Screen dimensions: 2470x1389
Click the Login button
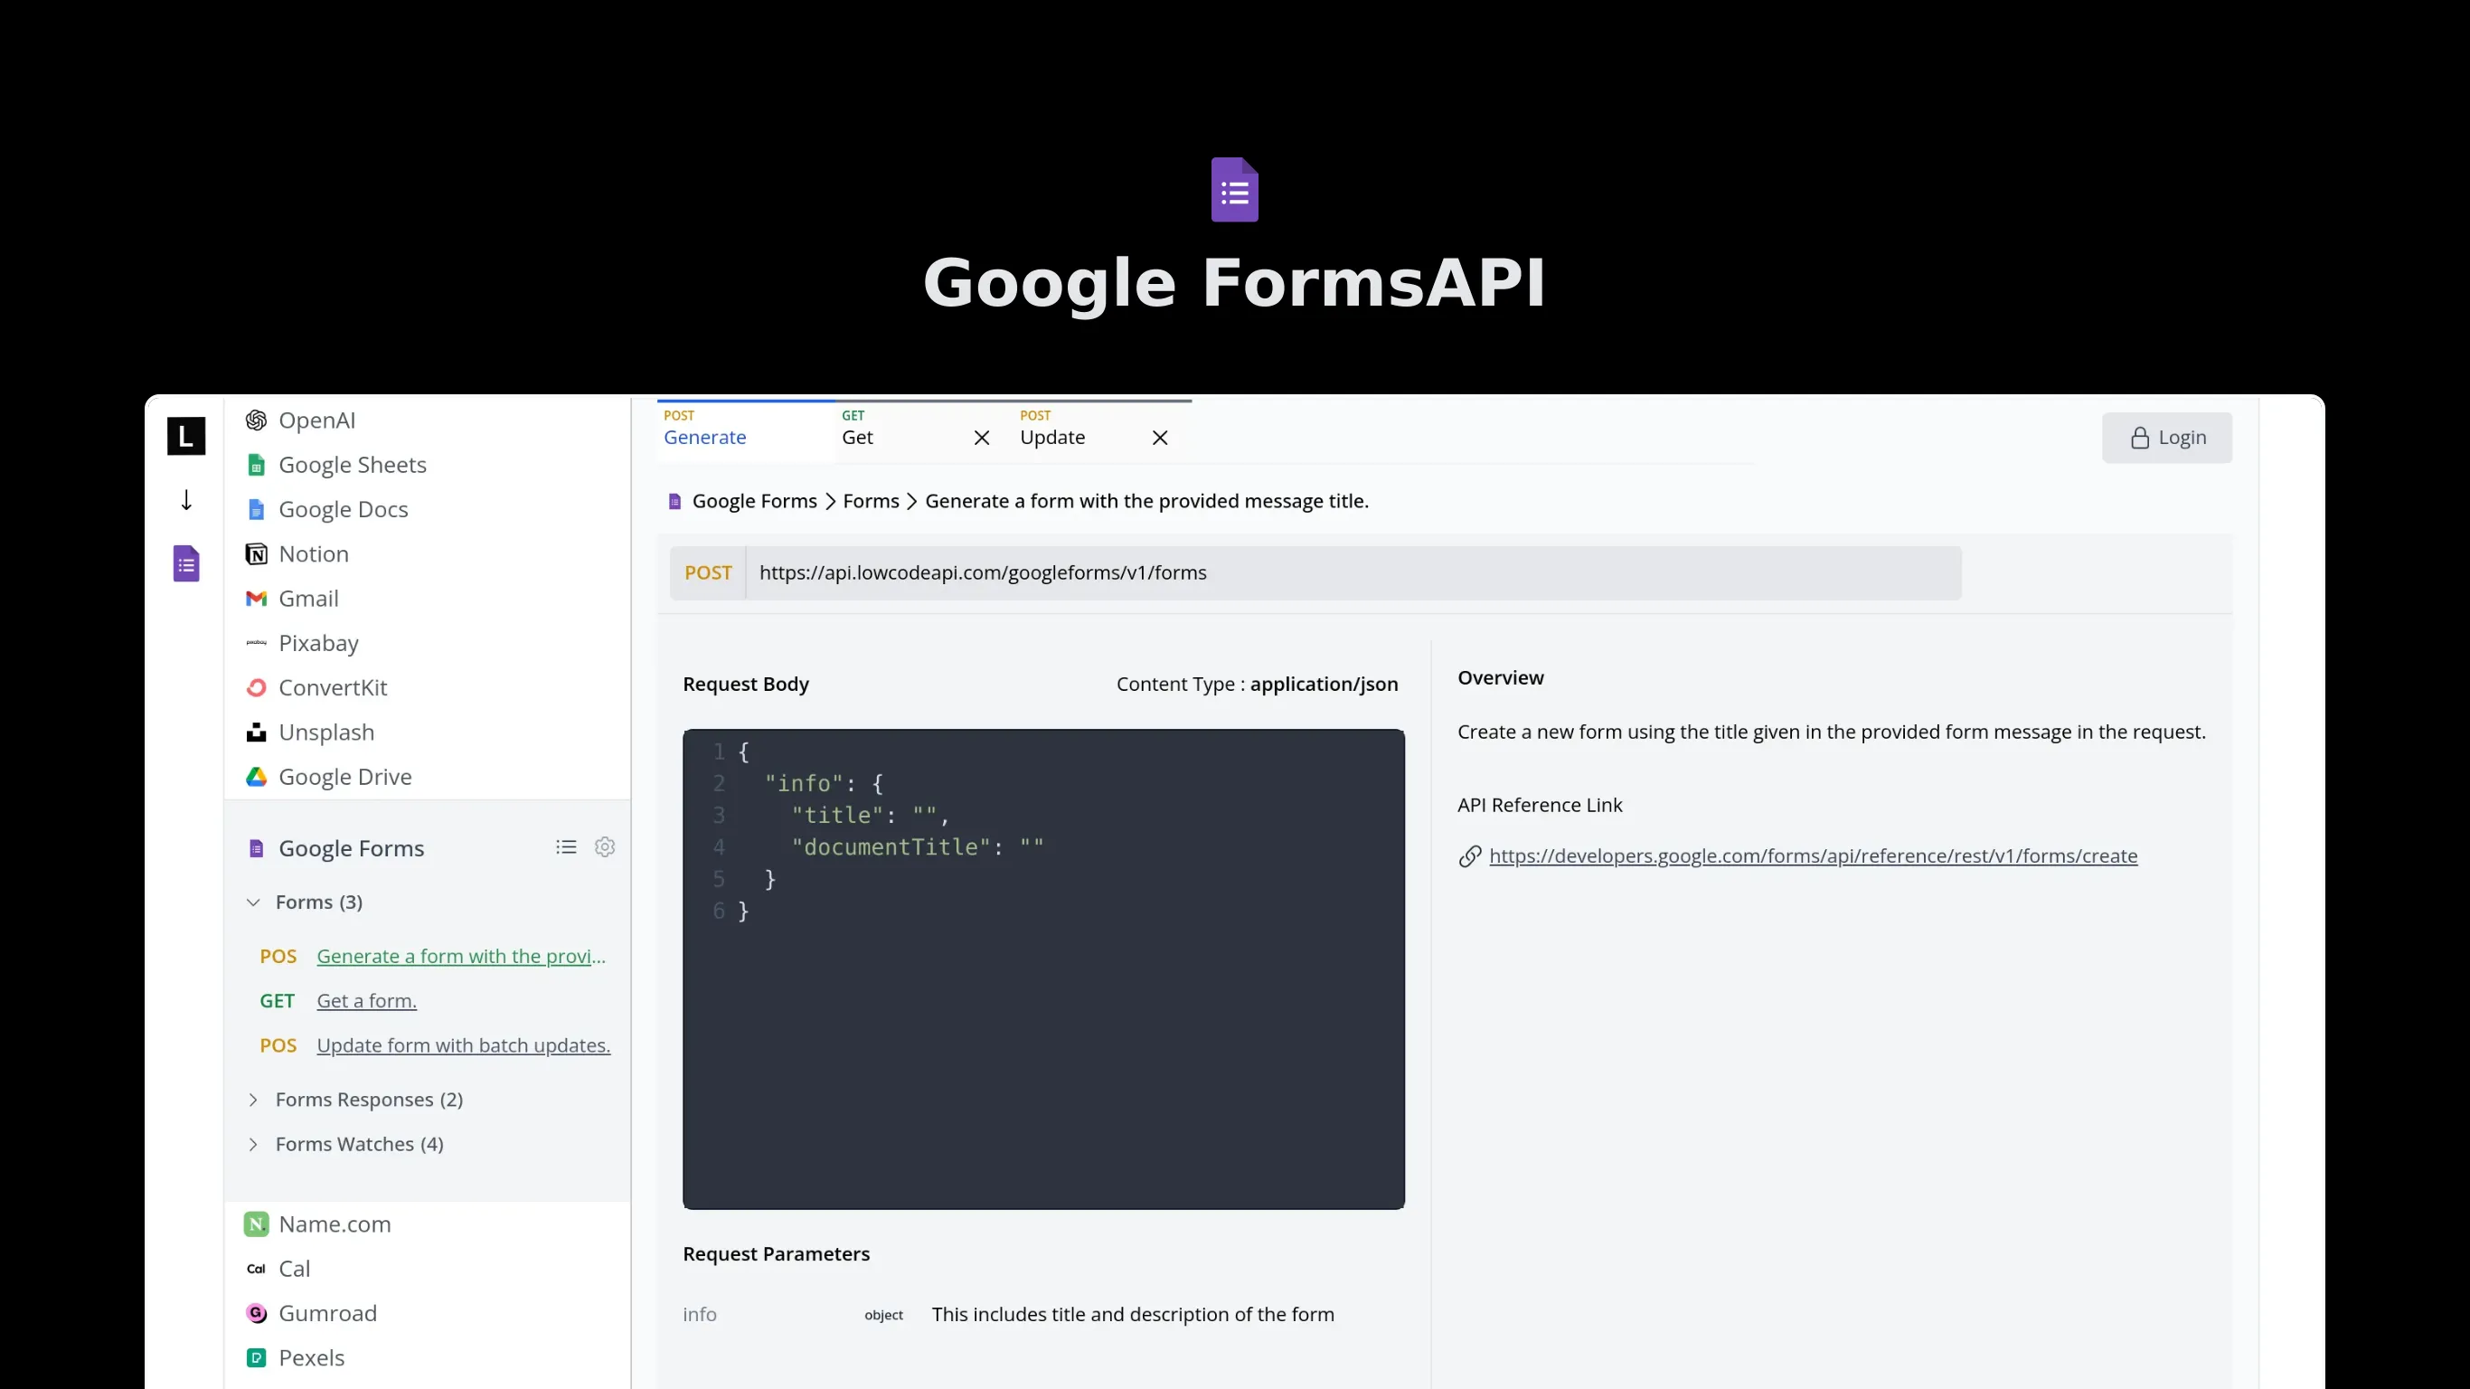point(2167,438)
